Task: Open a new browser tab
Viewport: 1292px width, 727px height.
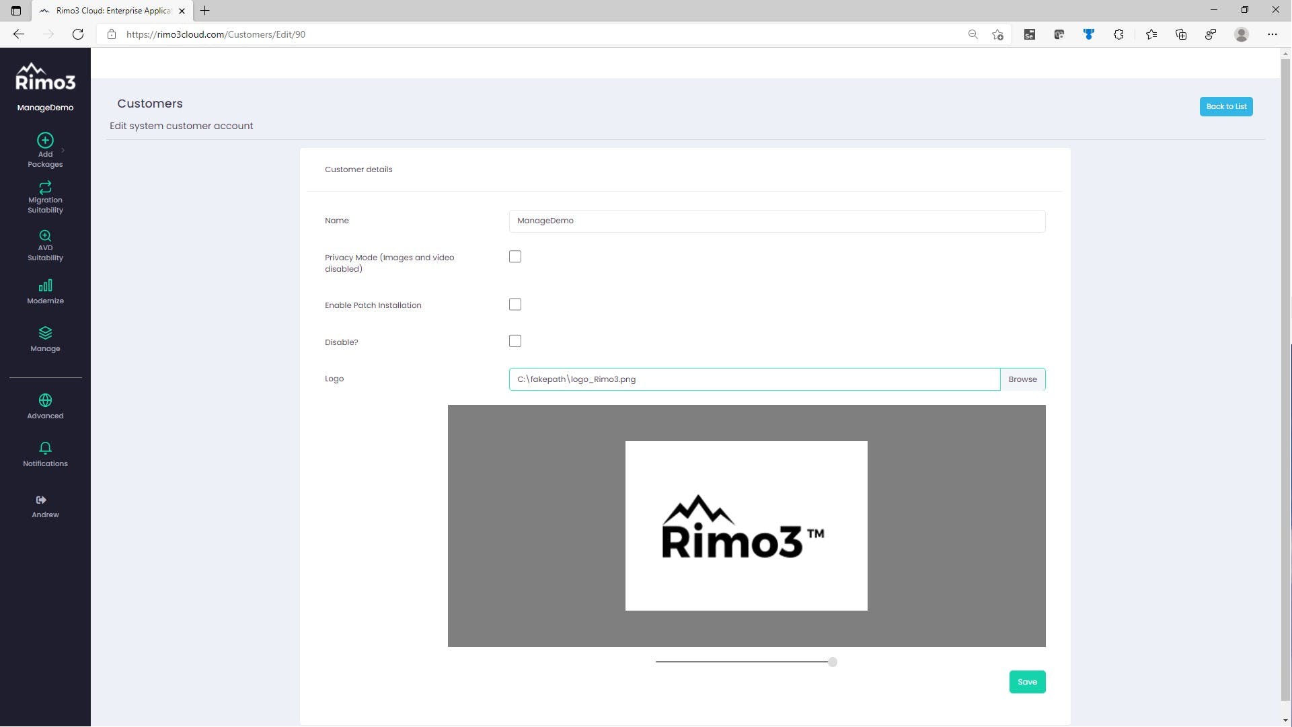Action: pyautogui.click(x=205, y=11)
